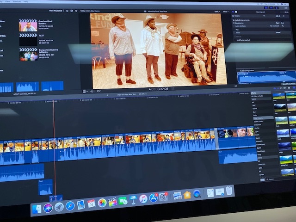Click the Volume 0.0 dB value field
Image resolution: width=296 pixels, height=222 pixels.
pos(278,16)
